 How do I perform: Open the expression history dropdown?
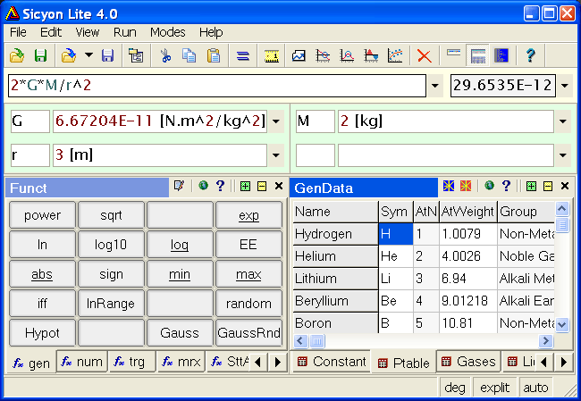click(x=435, y=86)
